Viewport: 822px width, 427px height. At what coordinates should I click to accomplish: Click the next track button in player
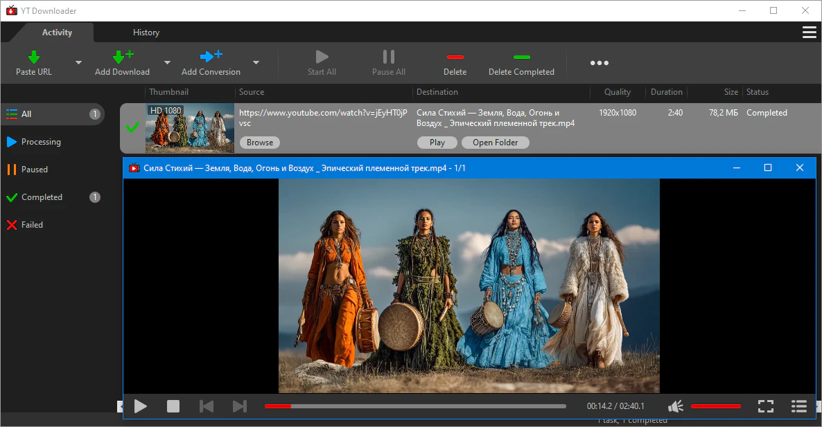click(240, 406)
